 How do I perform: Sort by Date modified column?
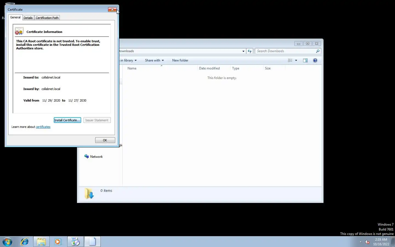pos(214,68)
